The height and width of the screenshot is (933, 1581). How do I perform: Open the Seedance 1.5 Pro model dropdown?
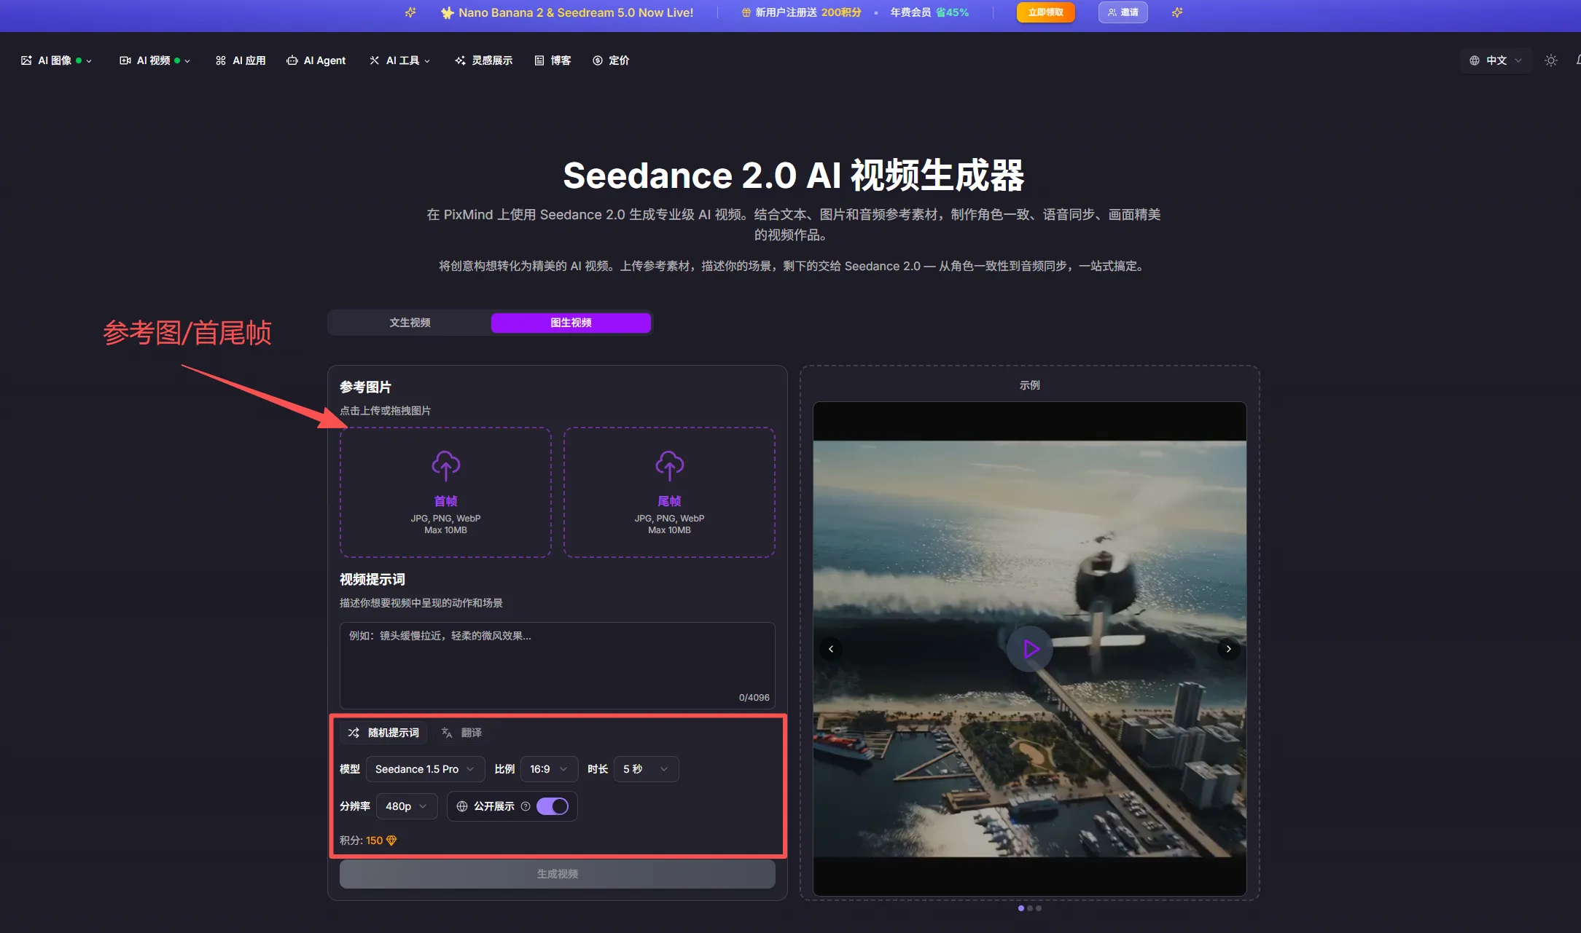coord(425,769)
